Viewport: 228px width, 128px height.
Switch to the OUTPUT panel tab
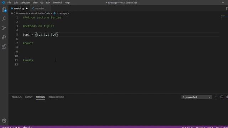pos(28,97)
